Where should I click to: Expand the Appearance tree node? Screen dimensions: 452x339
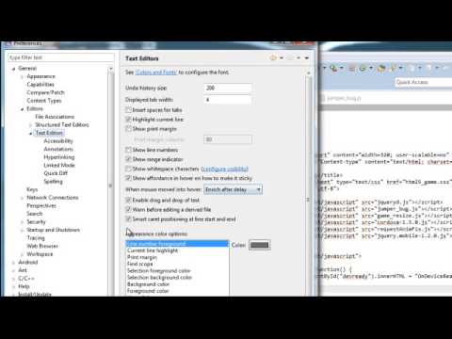[22, 76]
